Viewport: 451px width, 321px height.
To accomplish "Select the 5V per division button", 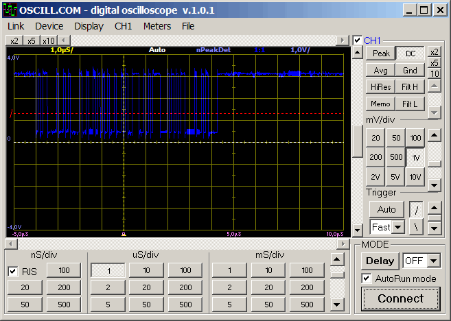I will 395,176.
